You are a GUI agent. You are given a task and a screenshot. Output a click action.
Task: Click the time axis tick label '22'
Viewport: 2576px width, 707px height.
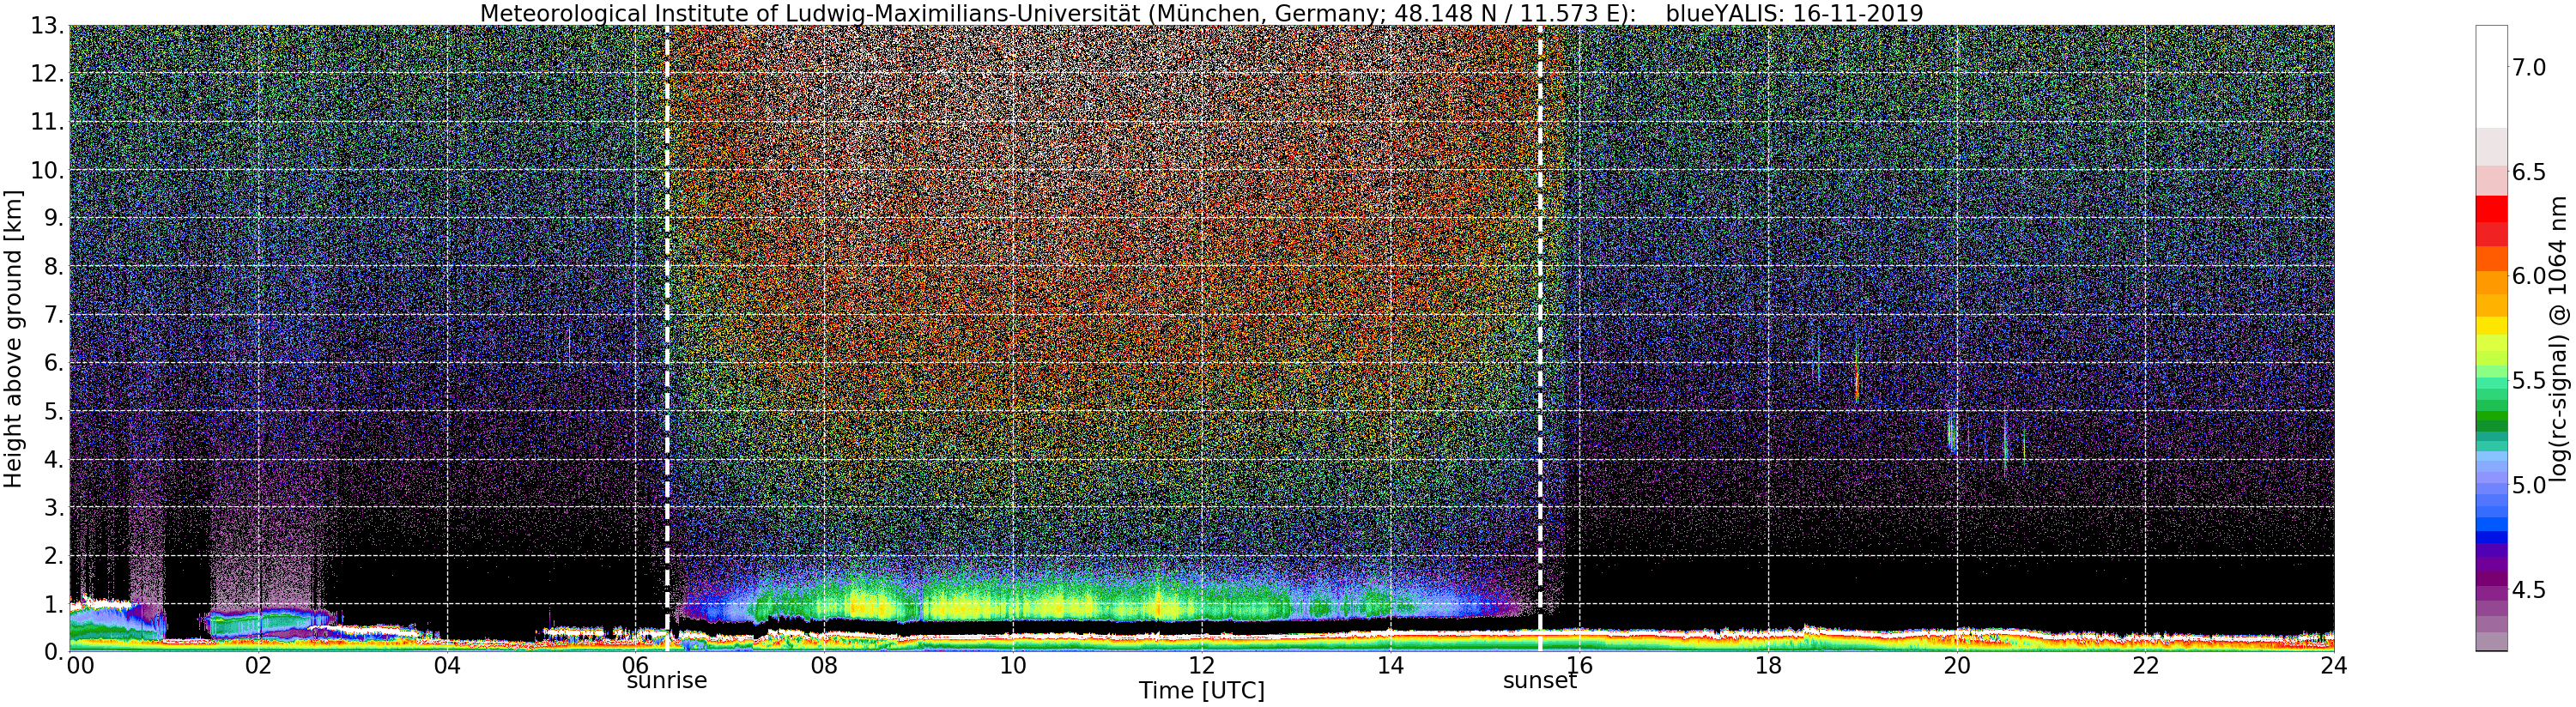coord(2145,666)
